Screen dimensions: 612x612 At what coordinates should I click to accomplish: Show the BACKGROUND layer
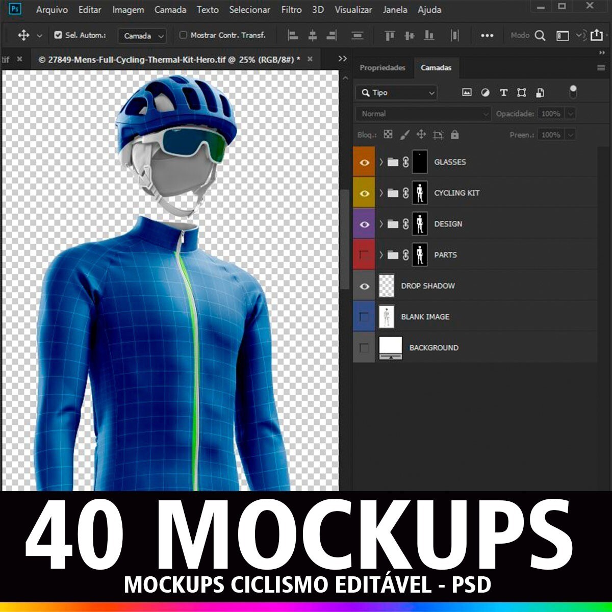(364, 348)
